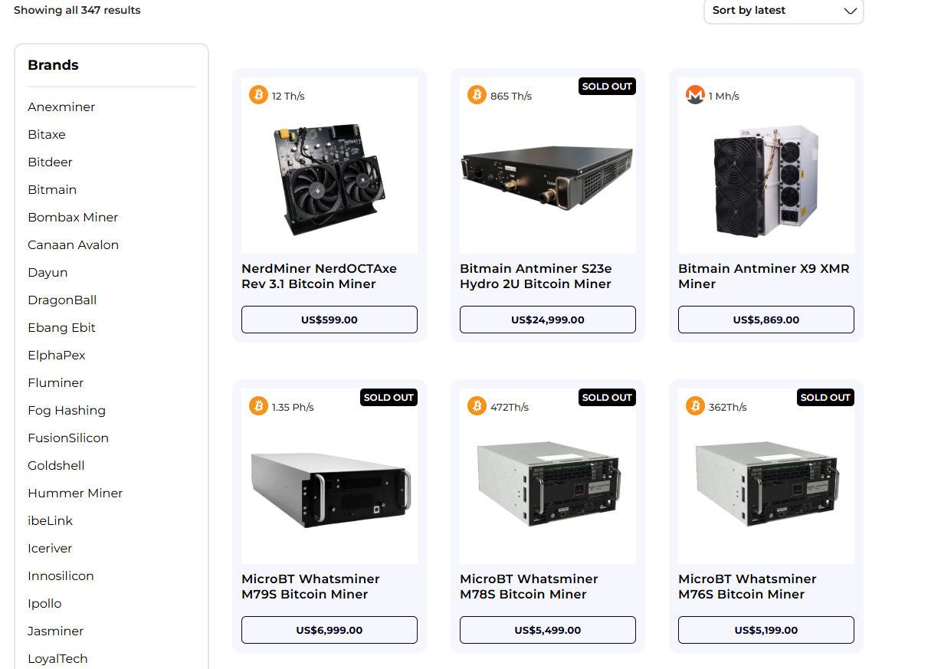Filter by Anexminer brand

(x=61, y=107)
